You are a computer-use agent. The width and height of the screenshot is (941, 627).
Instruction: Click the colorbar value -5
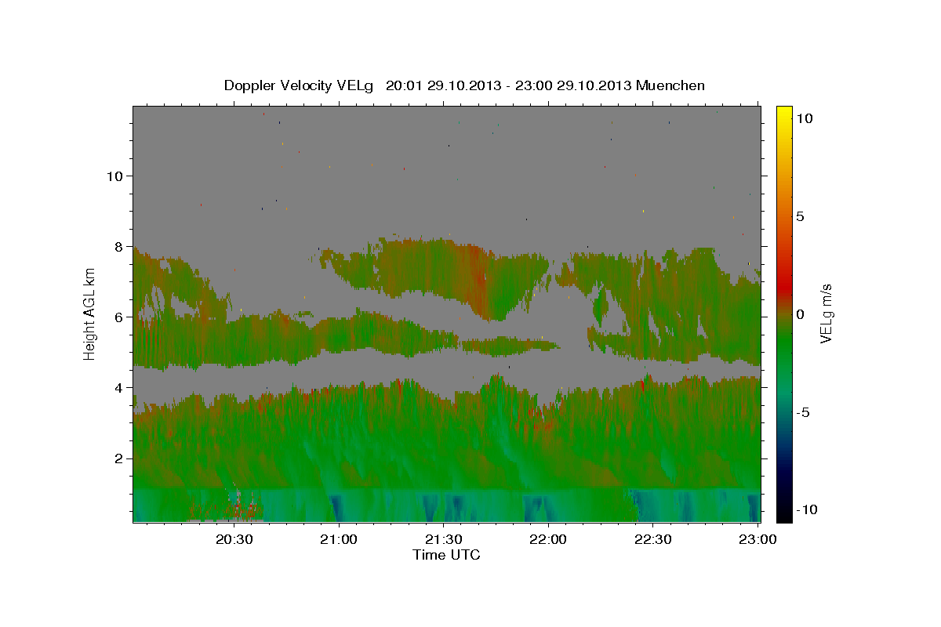tap(804, 411)
